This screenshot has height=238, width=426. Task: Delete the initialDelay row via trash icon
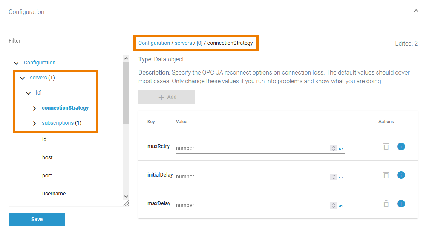(x=386, y=175)
